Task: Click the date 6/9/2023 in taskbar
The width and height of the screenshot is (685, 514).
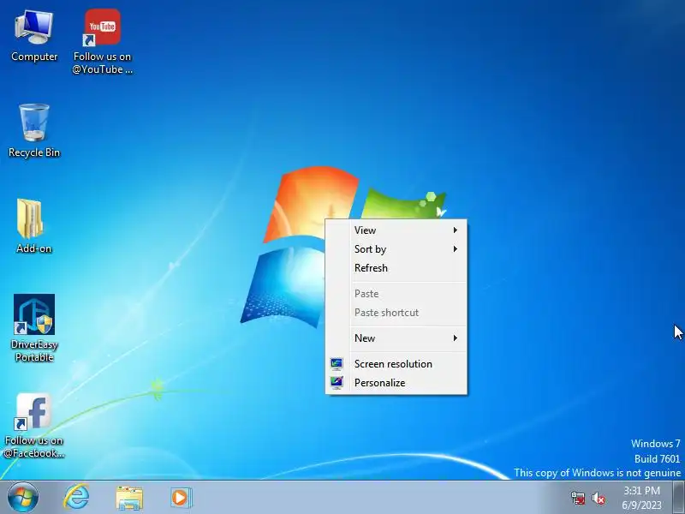Action: coord(641,505)
